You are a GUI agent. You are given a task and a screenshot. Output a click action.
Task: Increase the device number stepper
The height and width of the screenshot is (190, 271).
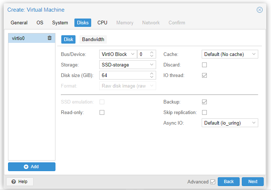(x=152, y=52)
